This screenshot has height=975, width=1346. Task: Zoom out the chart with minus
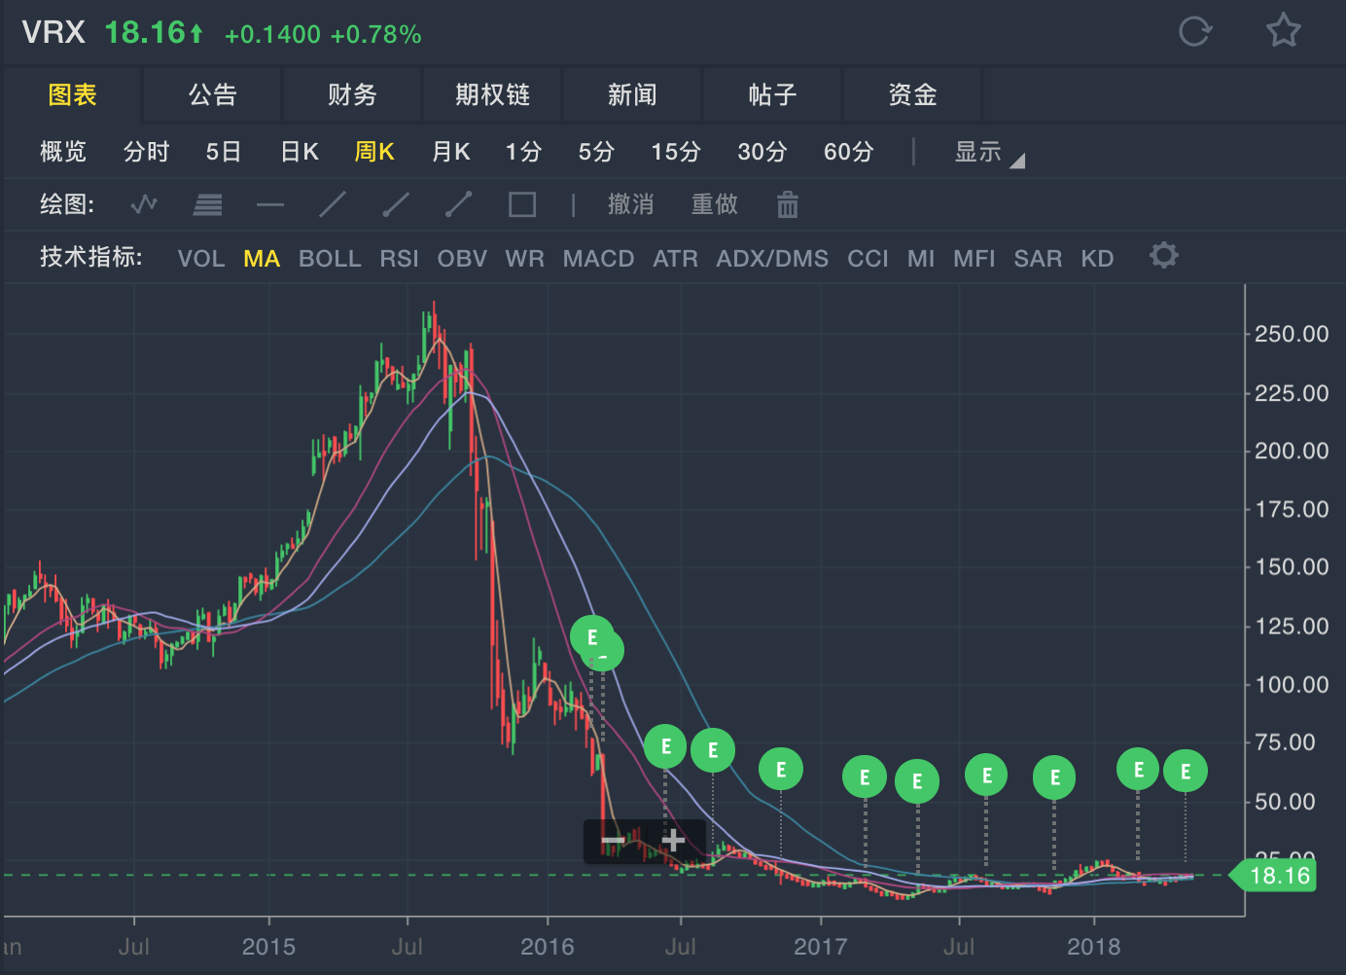pos(613,841)
